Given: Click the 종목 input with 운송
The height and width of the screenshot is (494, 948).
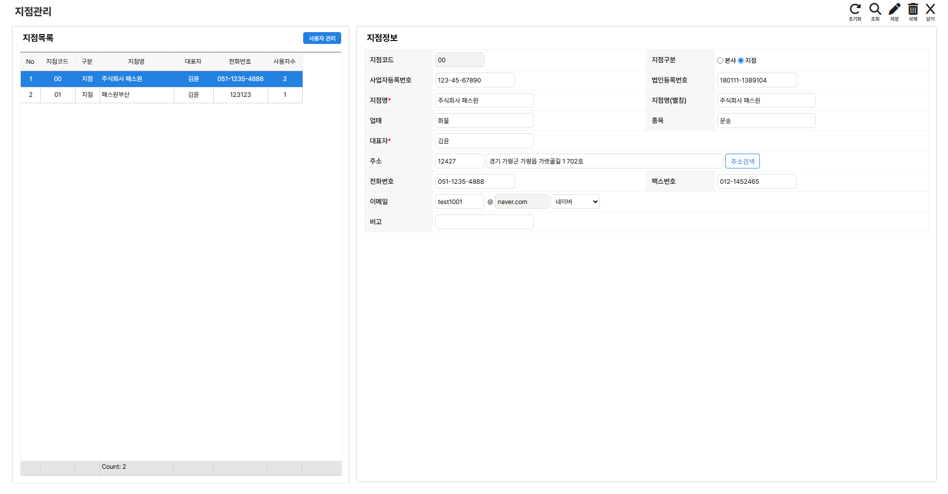Looking at the screenshot, I should 766,121.
